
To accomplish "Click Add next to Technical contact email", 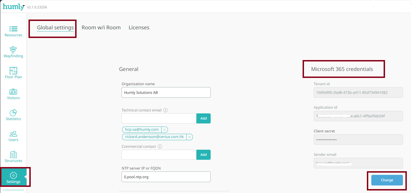I will 203,118.
